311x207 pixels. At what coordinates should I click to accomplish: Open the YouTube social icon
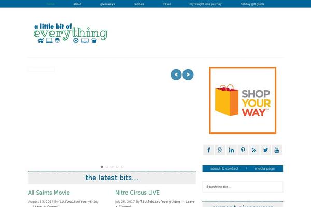tap(277, 150)
